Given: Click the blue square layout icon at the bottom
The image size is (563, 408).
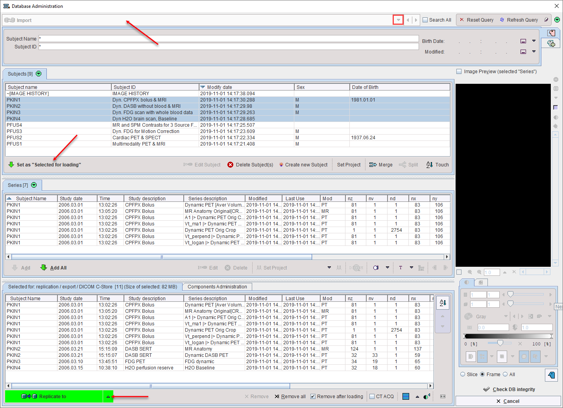Looking at the screenshot, I should point(406,396).
